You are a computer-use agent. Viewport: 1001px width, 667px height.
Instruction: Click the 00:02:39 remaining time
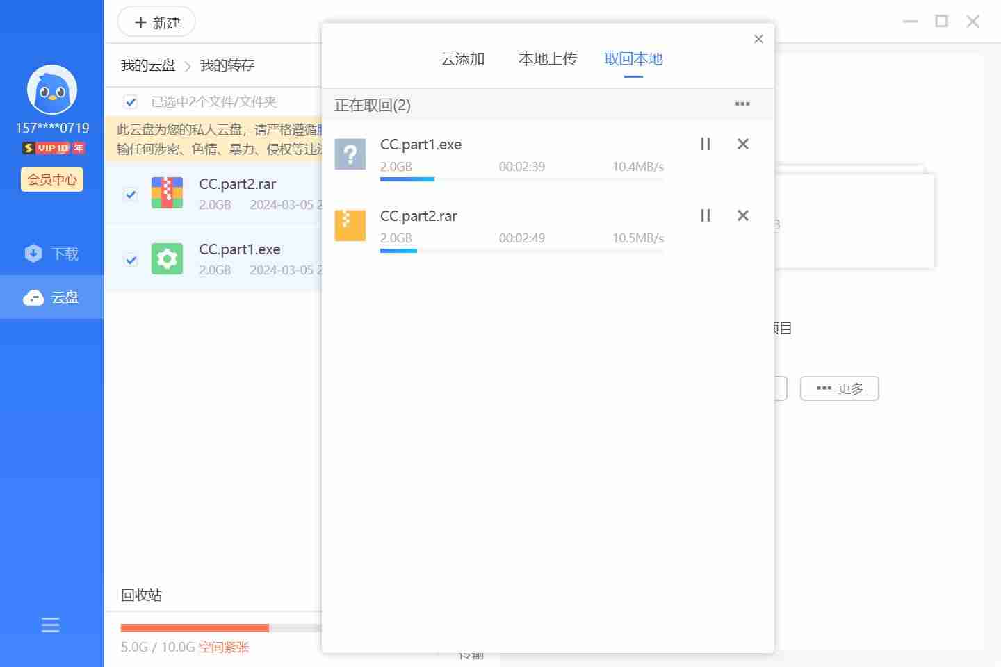click(522, 167)
